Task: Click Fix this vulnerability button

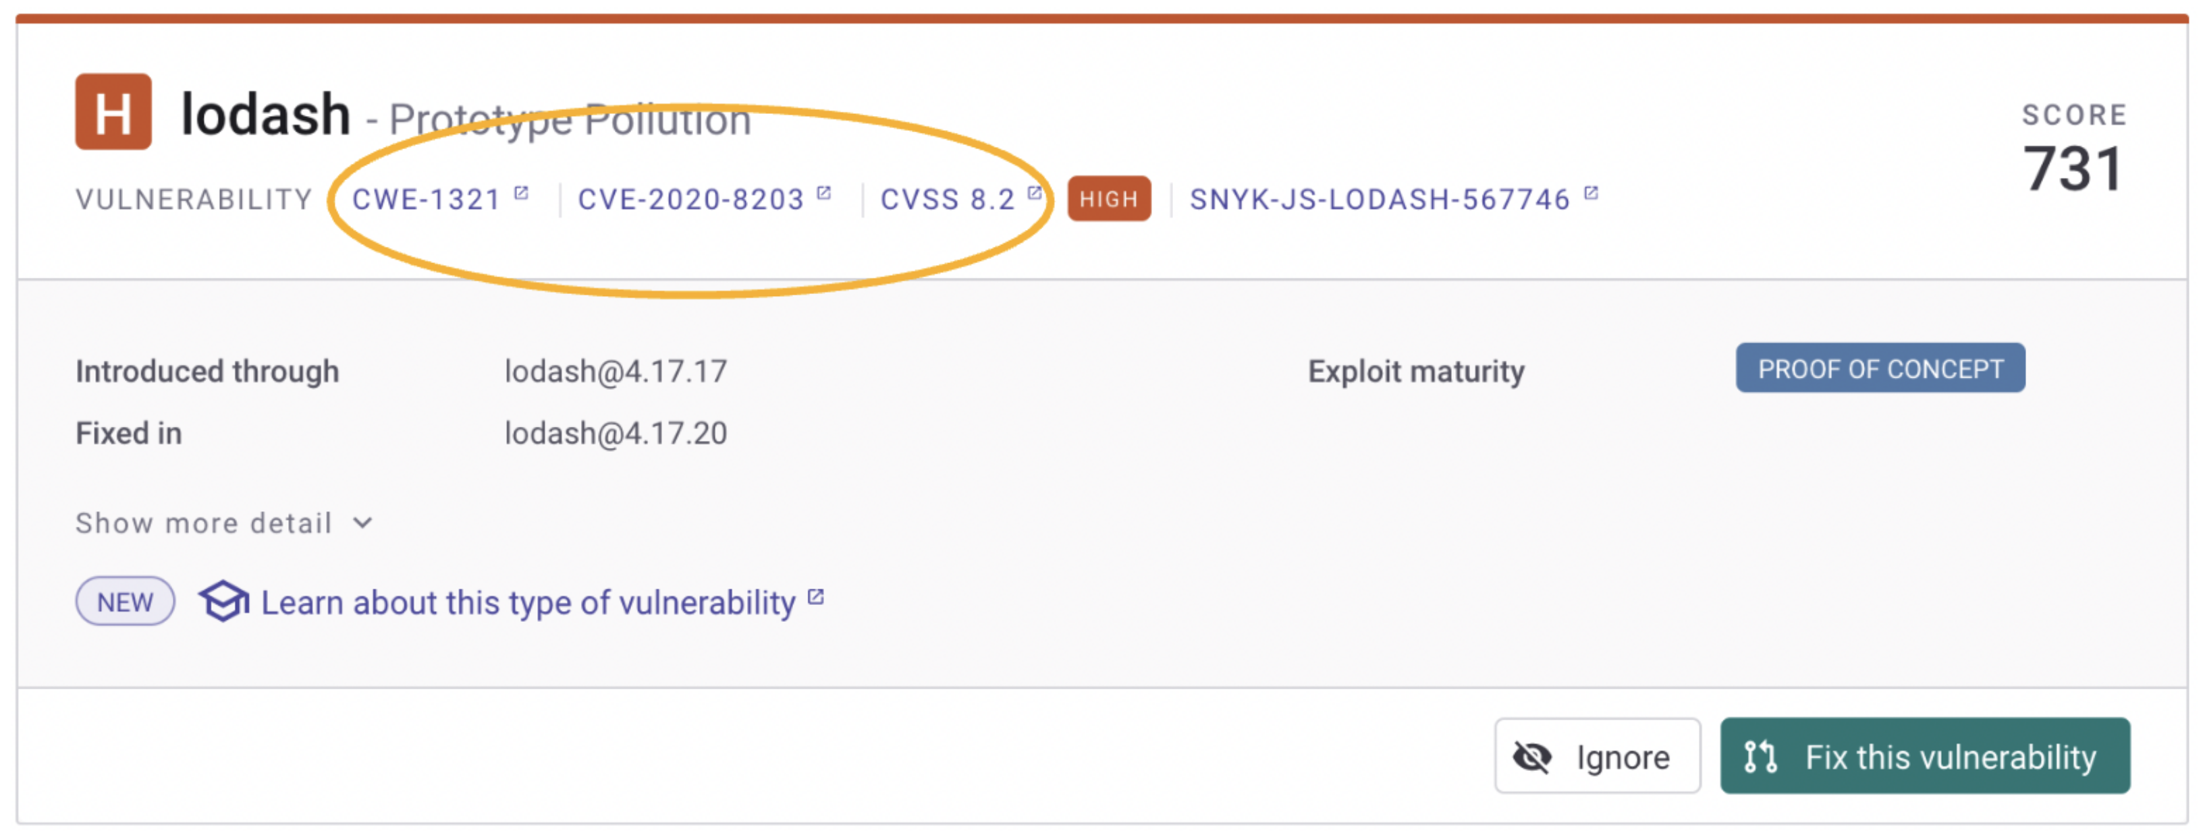Action: coord(1924,757)
